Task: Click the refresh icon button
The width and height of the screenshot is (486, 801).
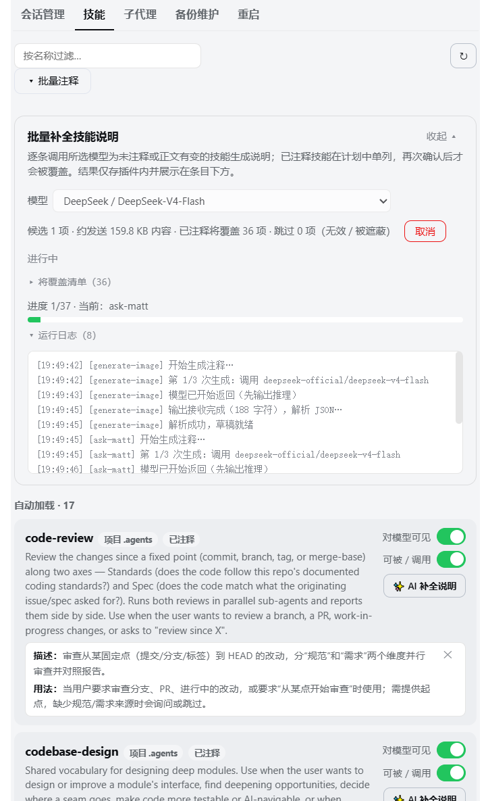Action: point(463,55)
